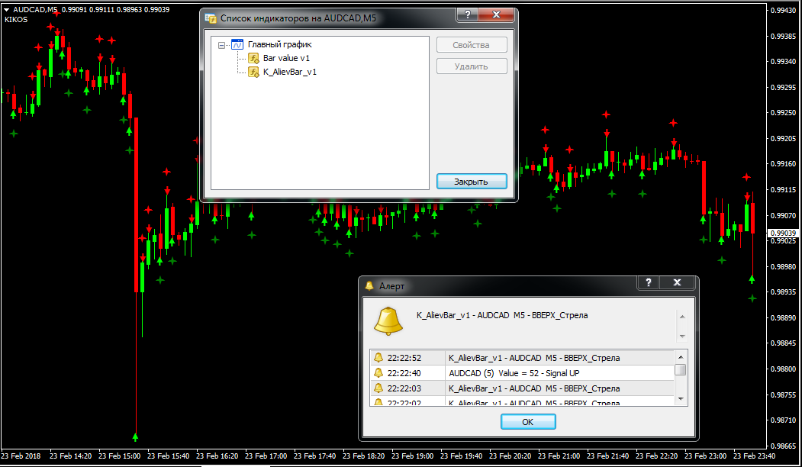Click bell icon of the 22:22:52 alert

[x=378, y=358]
